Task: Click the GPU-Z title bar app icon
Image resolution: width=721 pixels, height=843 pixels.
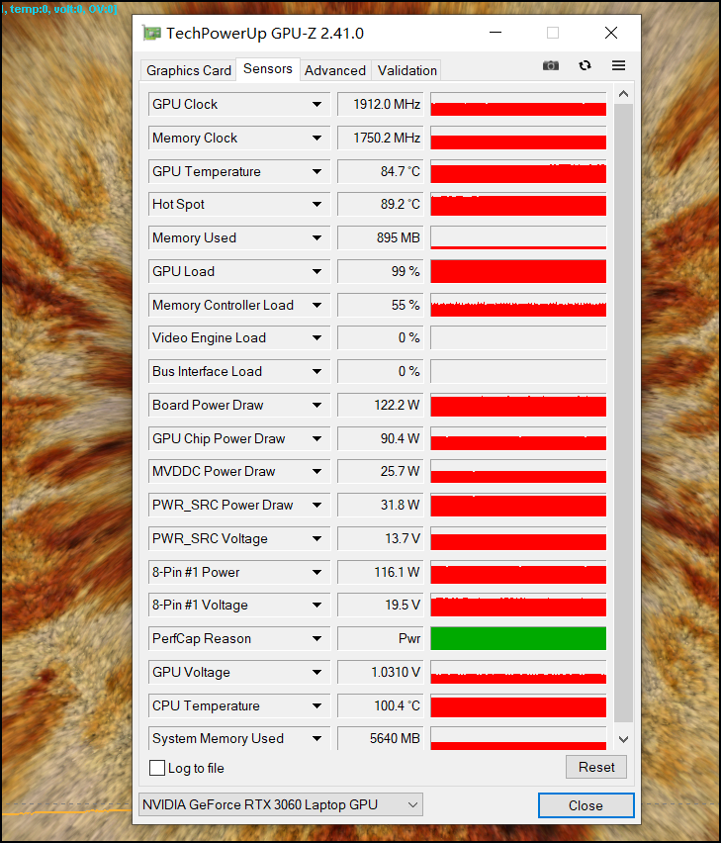Action: 151,33
